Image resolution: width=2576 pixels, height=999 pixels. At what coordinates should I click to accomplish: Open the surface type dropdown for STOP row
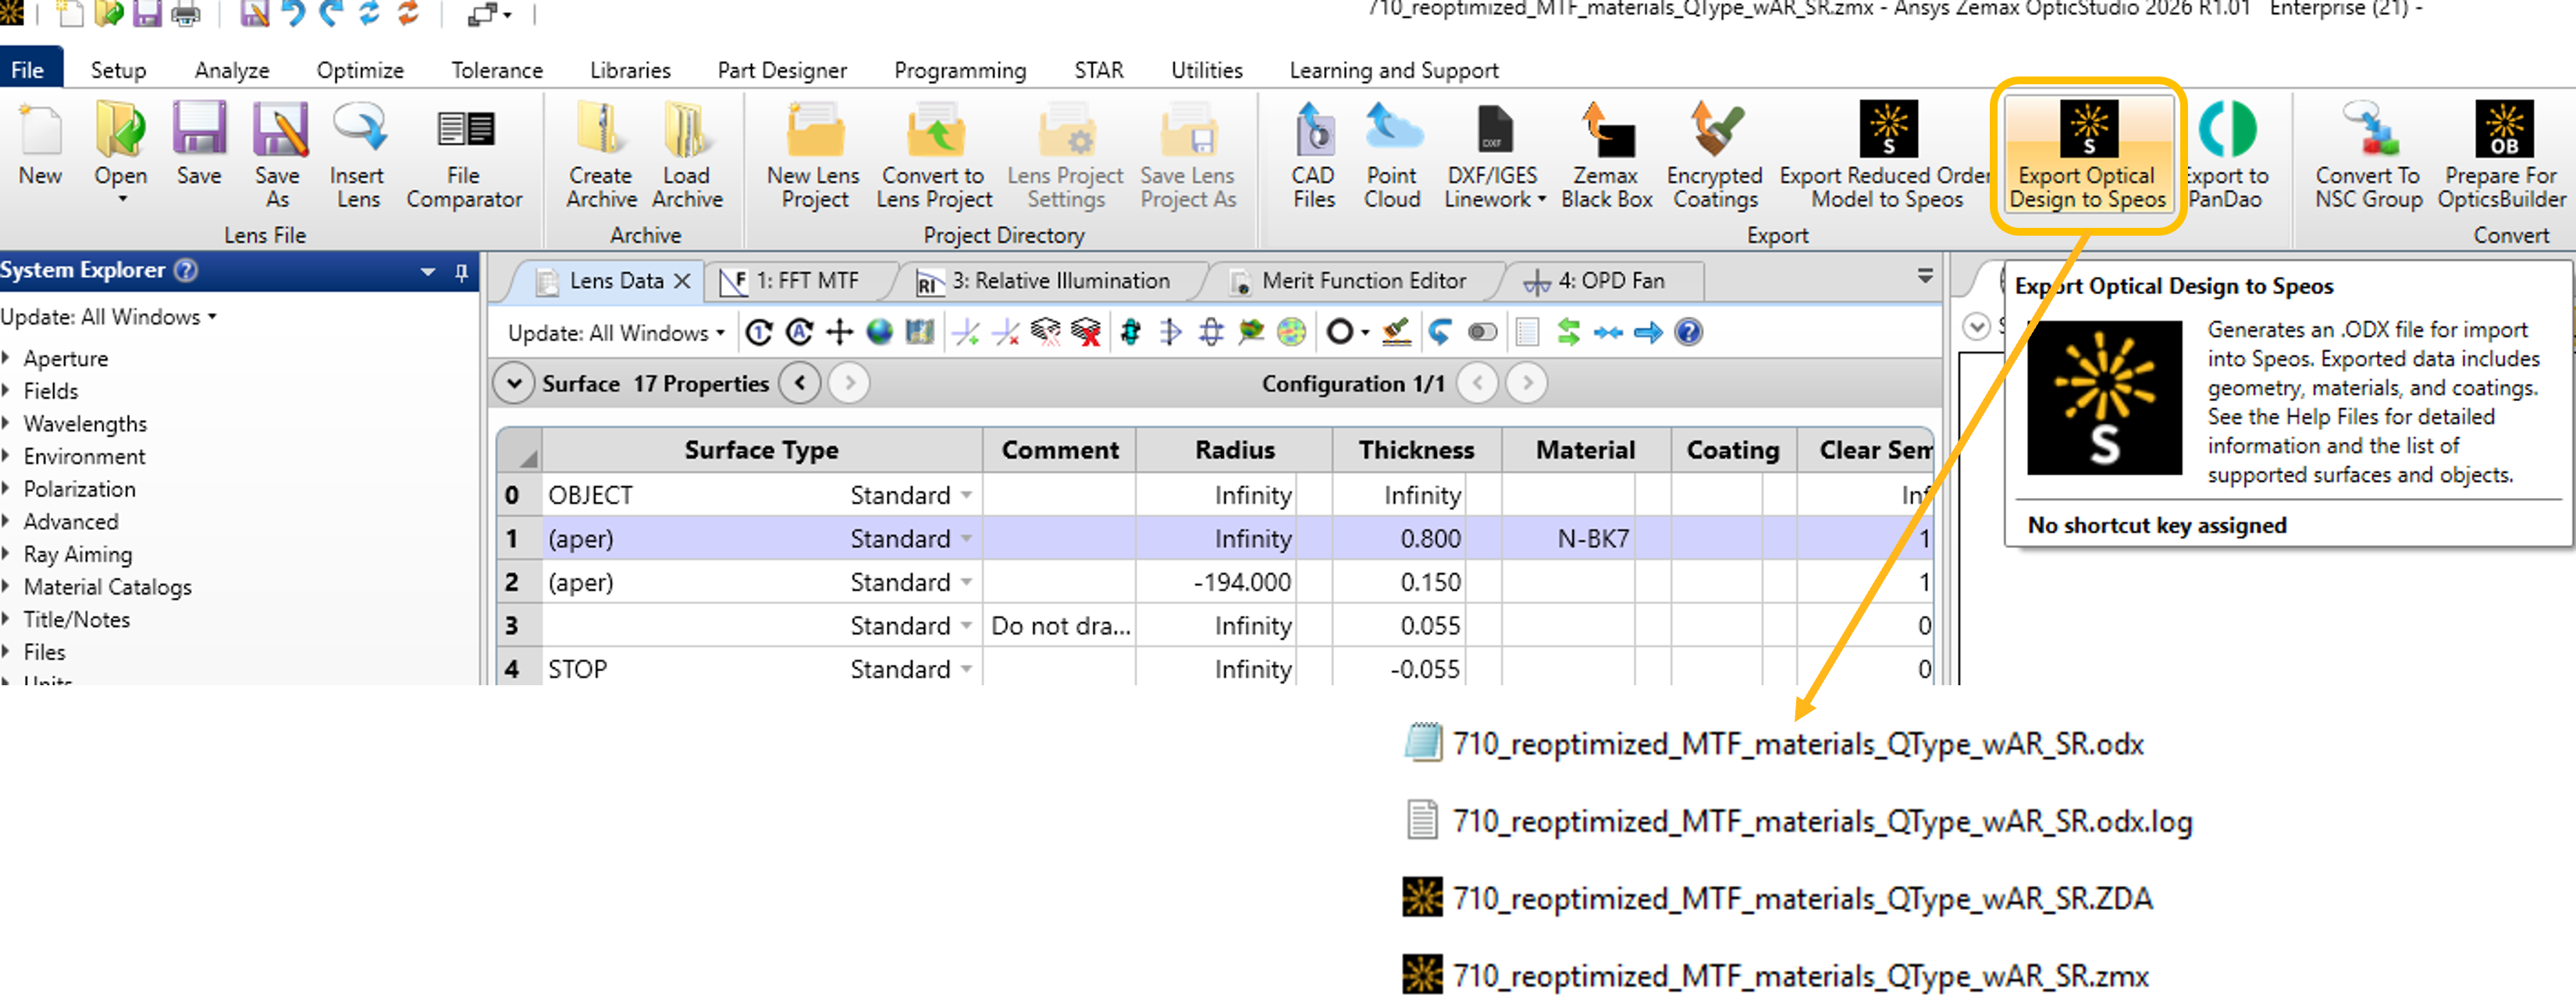966,669
